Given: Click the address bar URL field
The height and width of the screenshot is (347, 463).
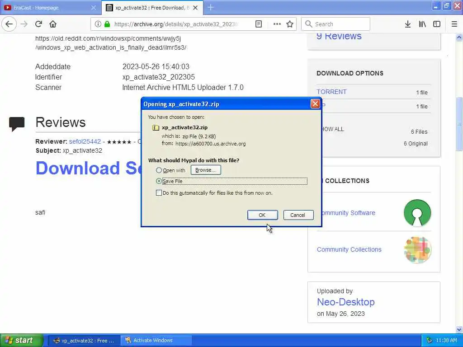Looking at the screenshot, I should [x=176, y=24].
